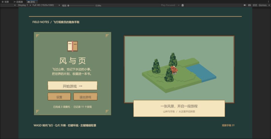This screenshot has width=271, height=139.
Task: Toggle the 状态 (Stats) button
Action: (x=255, y=5)
